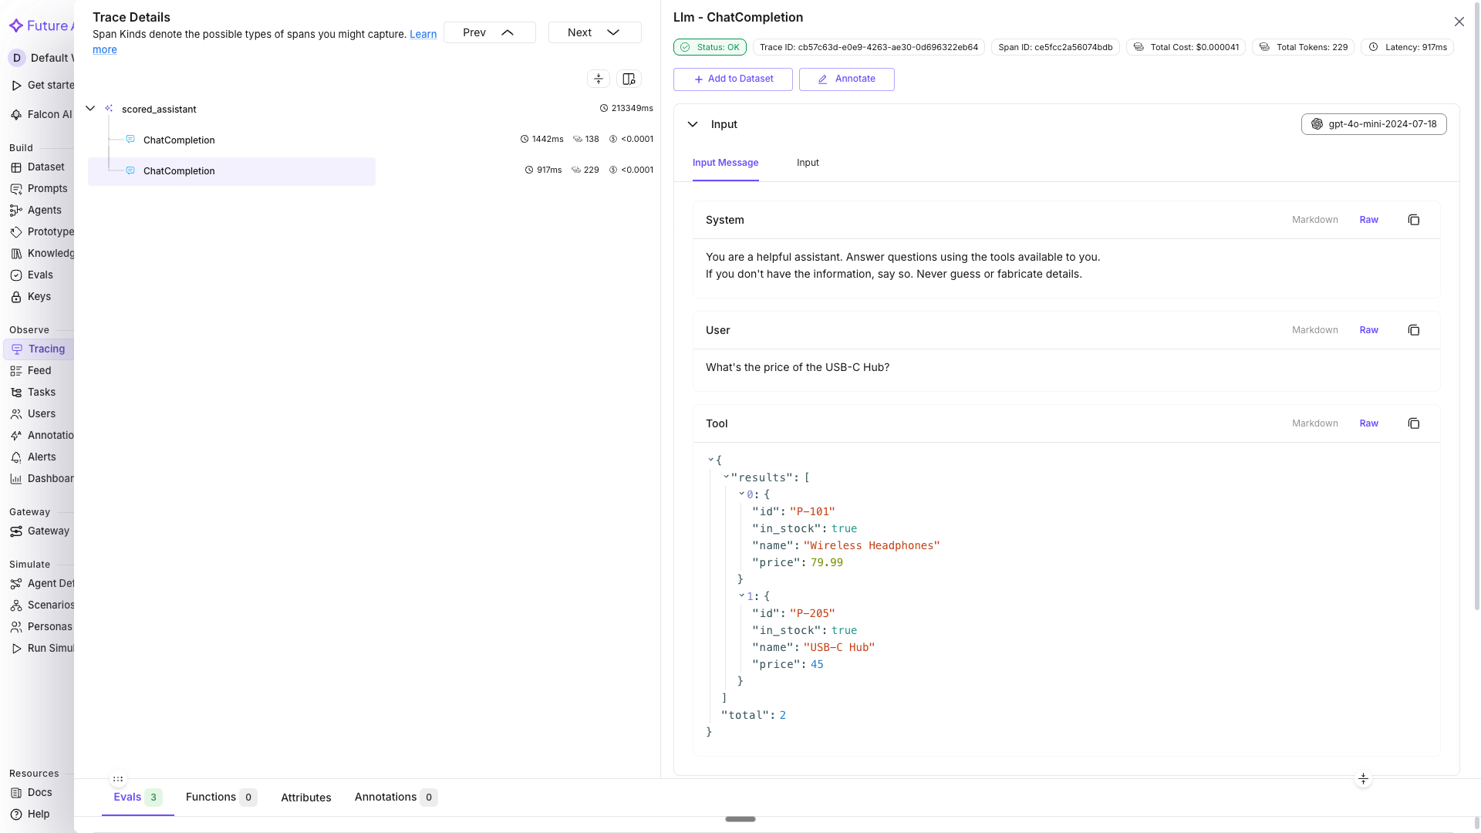
Task: Open Dataset from the Build sidebar
Action: 46,167
